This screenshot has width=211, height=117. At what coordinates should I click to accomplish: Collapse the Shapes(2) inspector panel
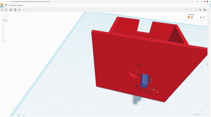[185, 15]
